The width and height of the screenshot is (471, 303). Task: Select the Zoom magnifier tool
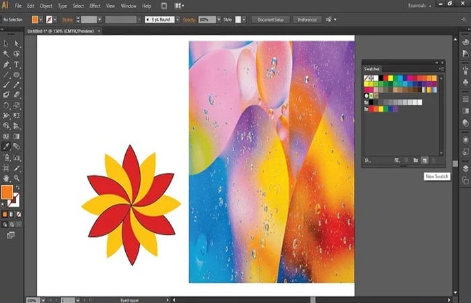coord(16,177)
